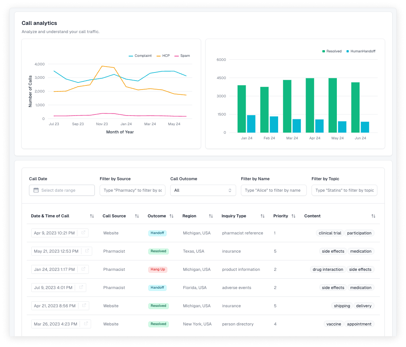Select the Mar 26, 2023 4:23 PM date cell
Screen dimensions: 406x347
[61, 324]
